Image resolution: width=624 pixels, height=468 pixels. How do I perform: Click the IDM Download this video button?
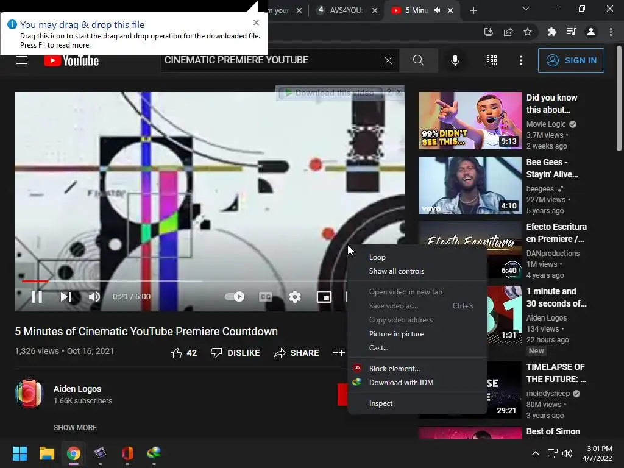coord(330,93)
